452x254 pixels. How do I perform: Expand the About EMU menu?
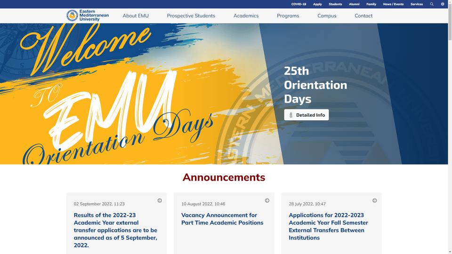136,16
